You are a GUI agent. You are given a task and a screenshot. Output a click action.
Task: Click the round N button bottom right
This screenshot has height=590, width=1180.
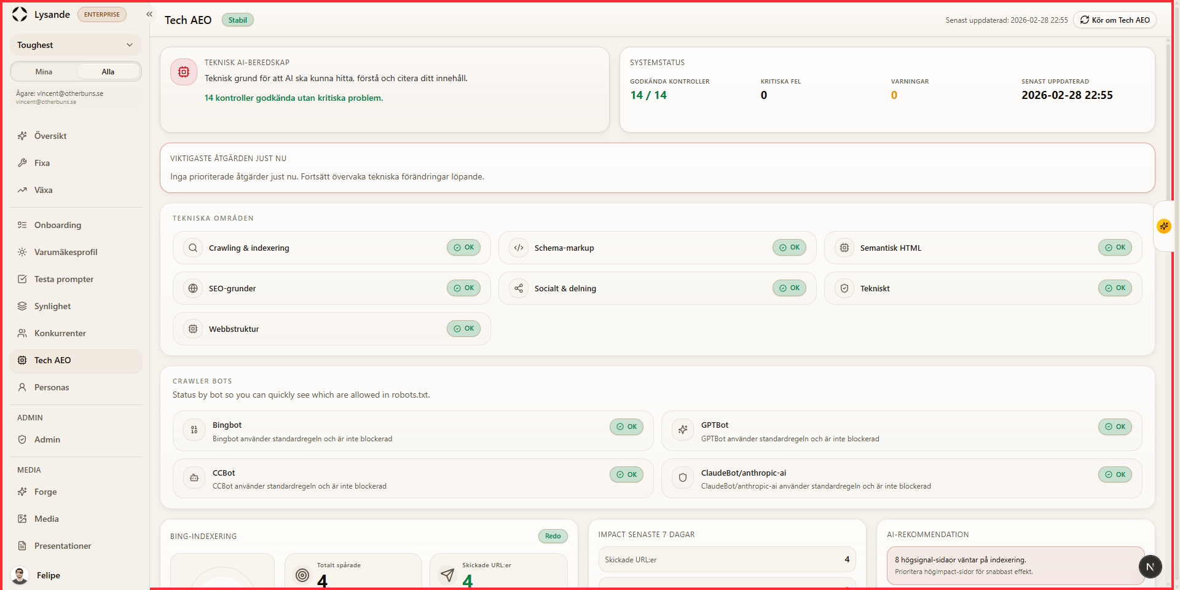click(1150, 567)
